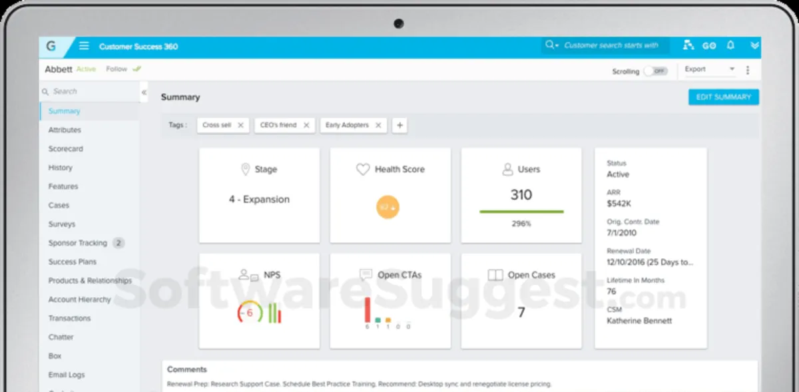Click the Lifetime In Months value 76
This screenshot has height=392, width=799.
(611, 292)
